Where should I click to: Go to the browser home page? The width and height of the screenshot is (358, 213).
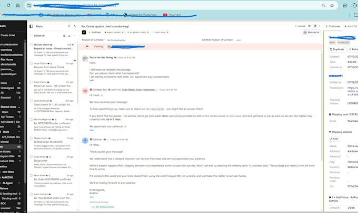click(x=18, y=5)
